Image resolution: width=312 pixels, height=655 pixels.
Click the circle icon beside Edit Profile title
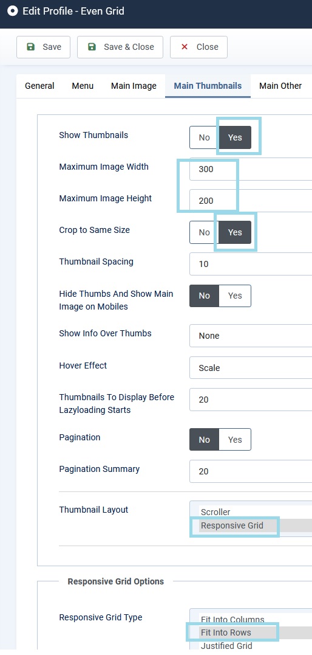coord(13,11)
